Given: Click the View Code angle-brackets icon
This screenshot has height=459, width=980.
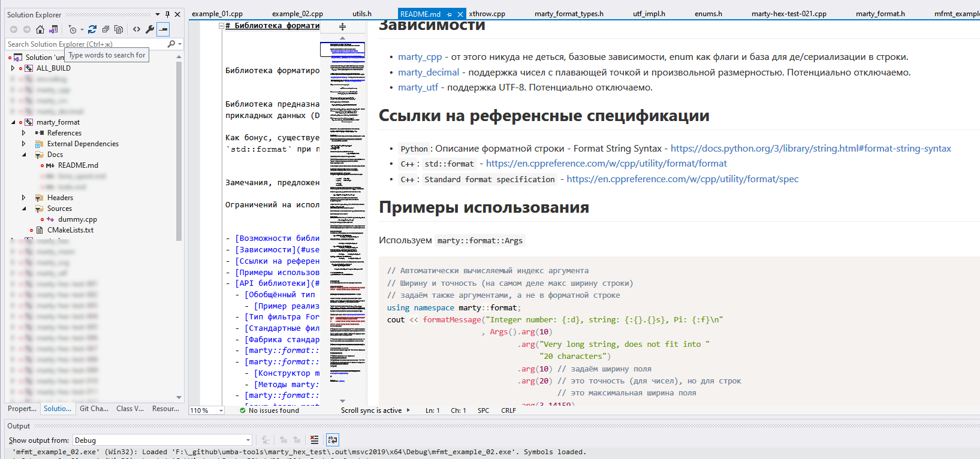Looking at the screenshot, I should pos(137,29).
